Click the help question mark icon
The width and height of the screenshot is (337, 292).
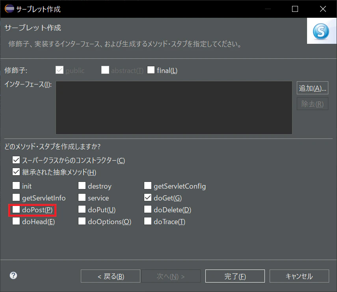click(13, 275)
